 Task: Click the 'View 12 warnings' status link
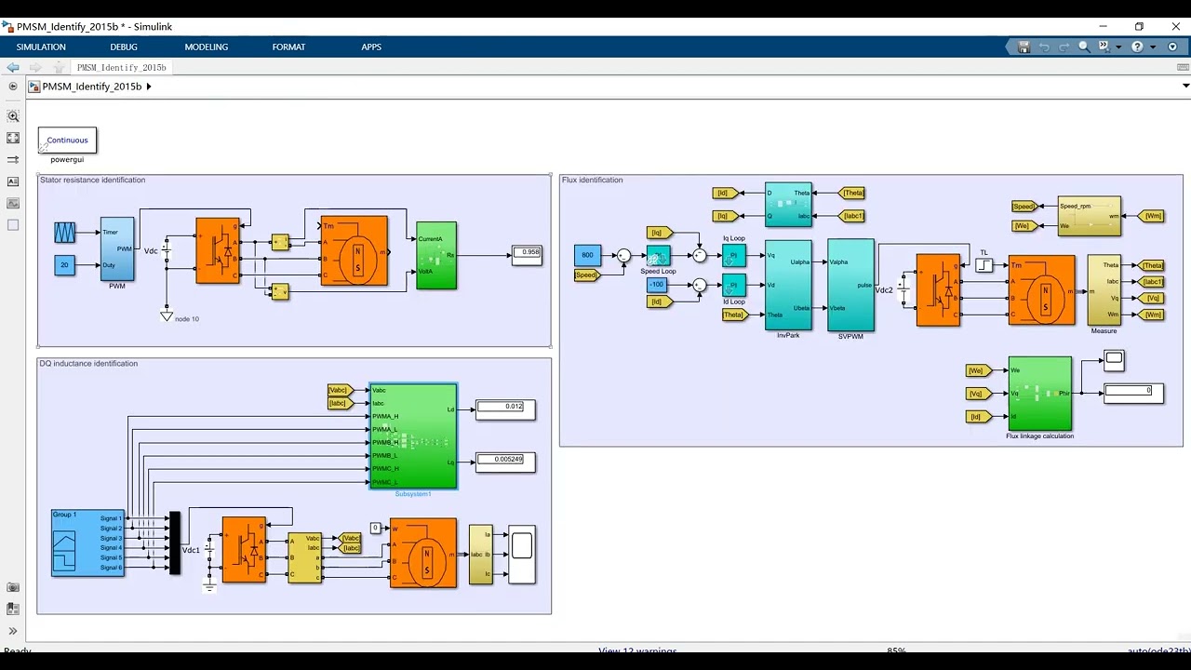pos(637,650)
